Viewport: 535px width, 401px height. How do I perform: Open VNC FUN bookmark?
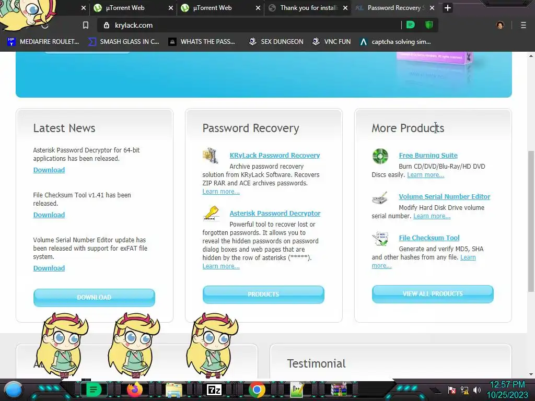(x=332, y=42)
